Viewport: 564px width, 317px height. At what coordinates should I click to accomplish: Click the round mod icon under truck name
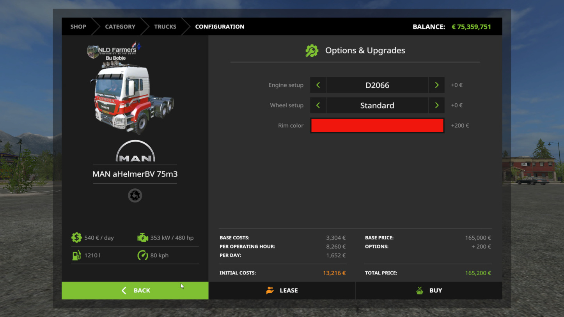[135, 195]
